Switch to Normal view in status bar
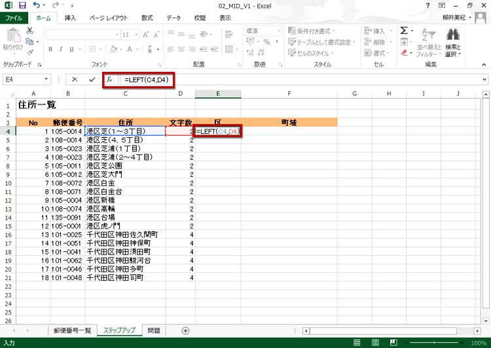This screenshot has height=348, width=491. [x=357, y=343]
